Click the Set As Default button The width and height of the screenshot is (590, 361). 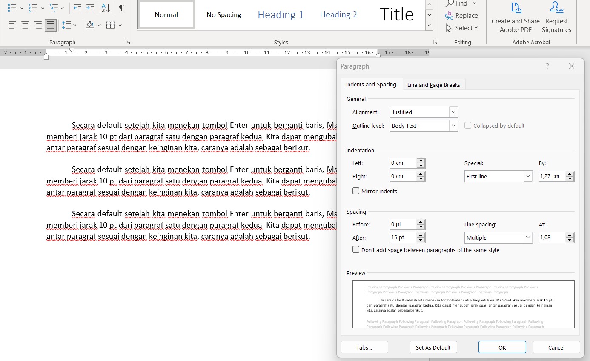click(x=433, y=347)
